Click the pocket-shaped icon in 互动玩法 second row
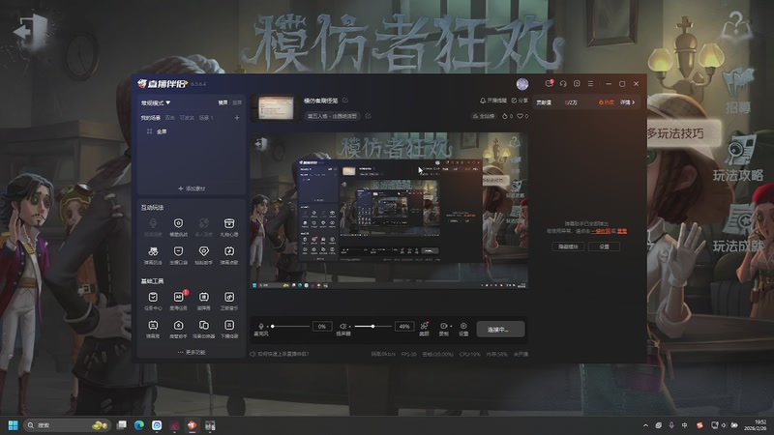This screenshot has height=435, width=774. coord(178,251)
